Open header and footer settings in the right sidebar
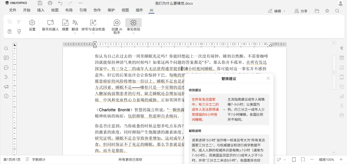The width and height of the screenshot is (347, 164). tap(342, 77)
